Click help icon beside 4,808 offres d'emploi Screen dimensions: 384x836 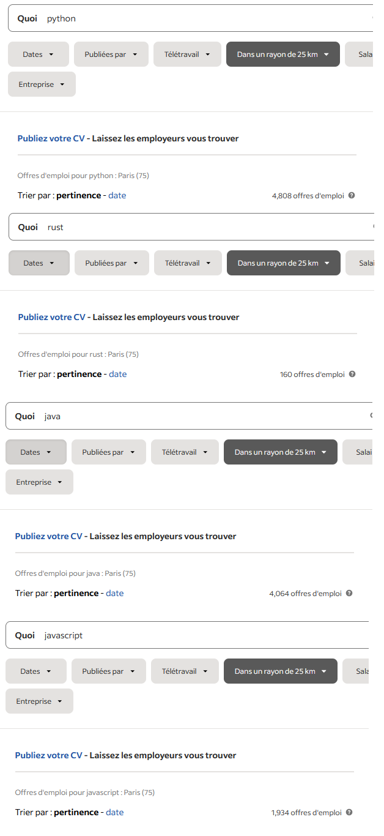352,196
